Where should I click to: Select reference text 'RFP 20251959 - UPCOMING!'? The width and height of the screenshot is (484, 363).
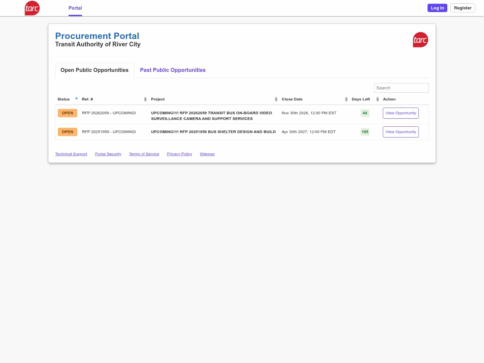pos(109,132)
